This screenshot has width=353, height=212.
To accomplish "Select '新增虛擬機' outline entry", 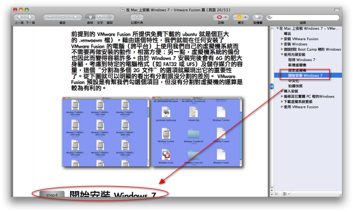I will click(297, 65).
